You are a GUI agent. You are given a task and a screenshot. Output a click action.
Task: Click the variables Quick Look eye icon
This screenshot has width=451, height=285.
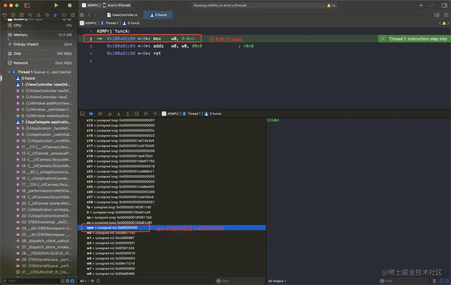[92, 281]
